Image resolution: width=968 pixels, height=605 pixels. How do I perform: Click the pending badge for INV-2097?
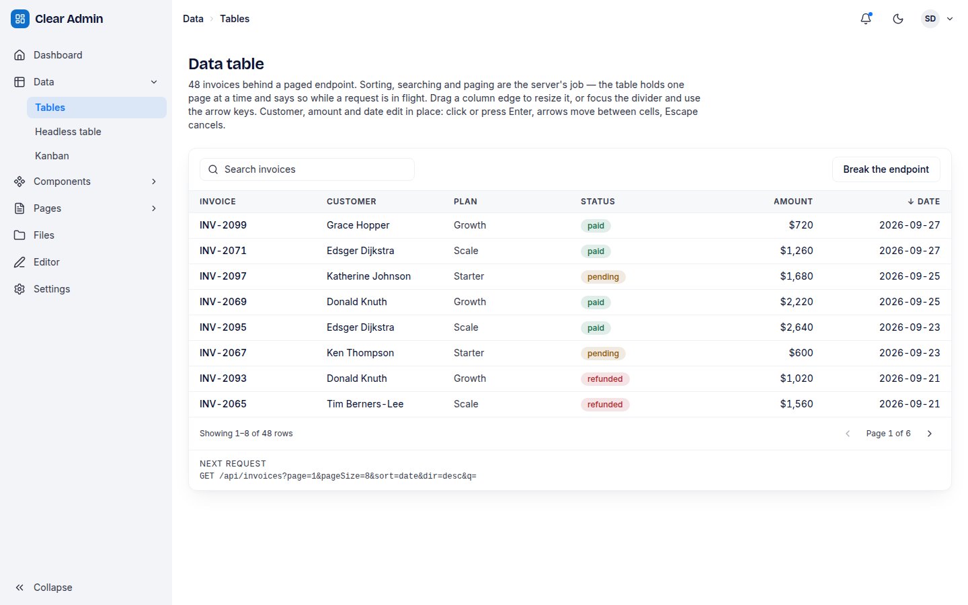(603, 277)
